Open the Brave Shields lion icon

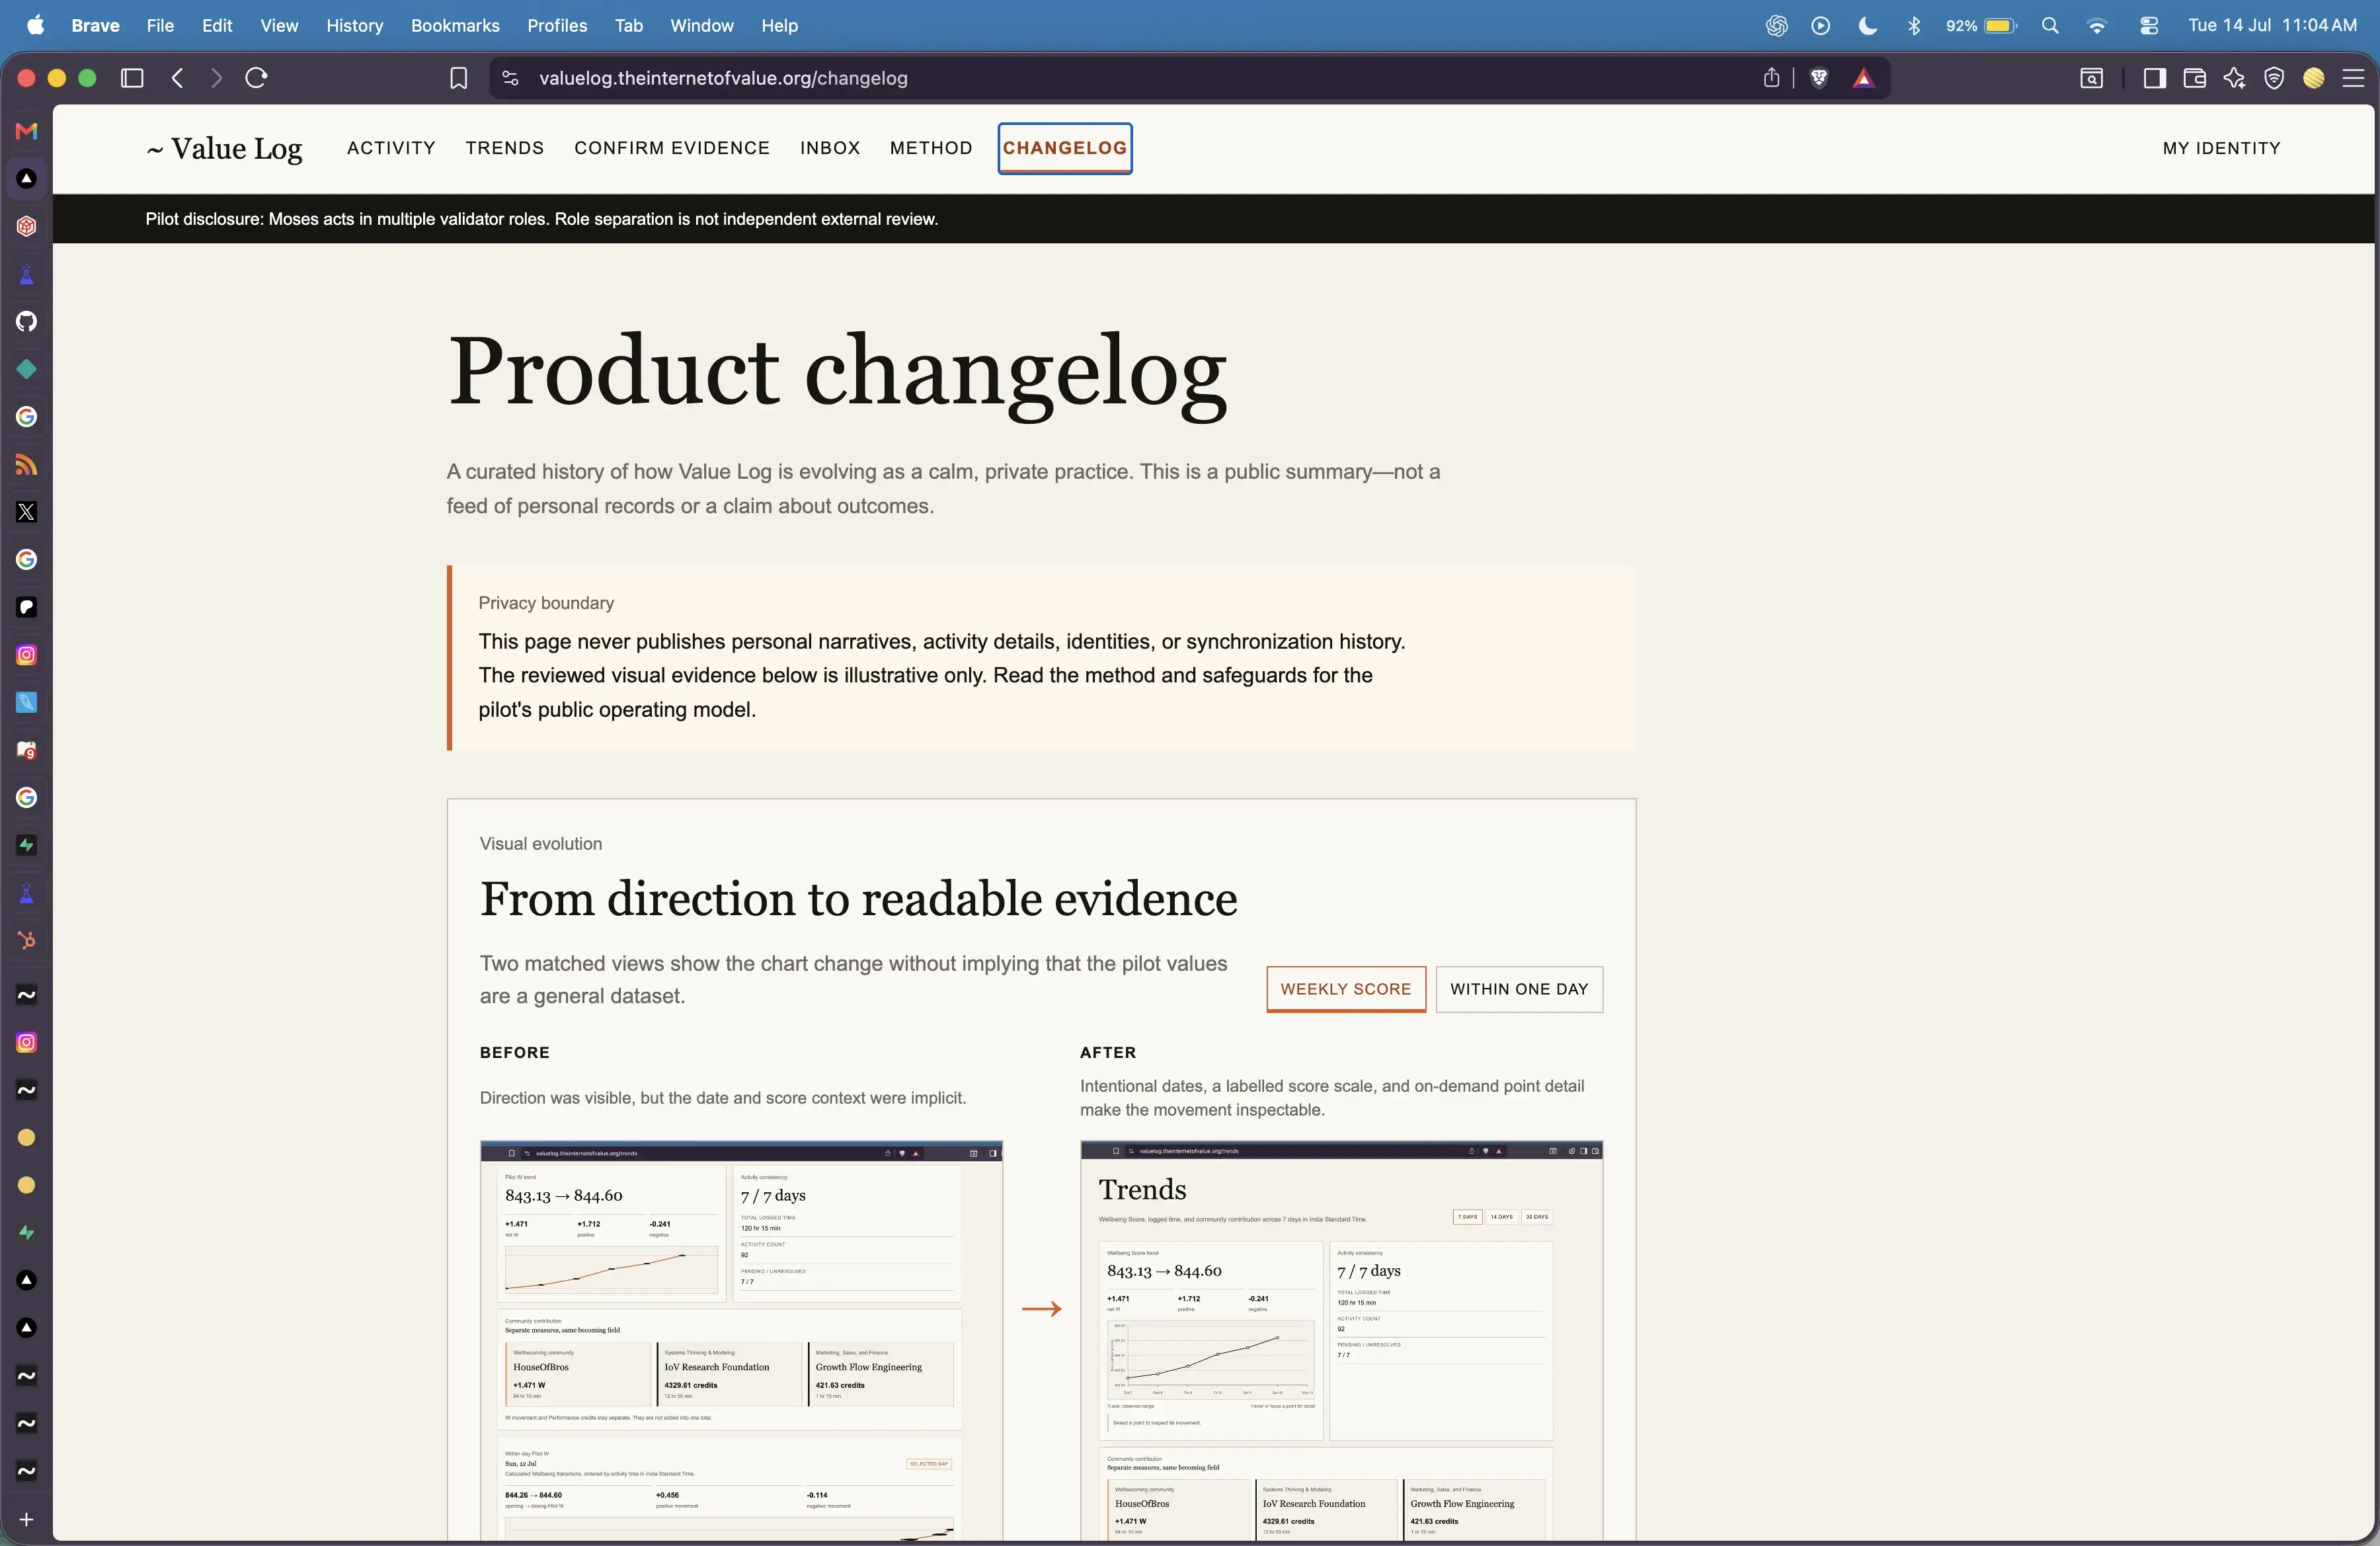click(x=1819, y=78)
